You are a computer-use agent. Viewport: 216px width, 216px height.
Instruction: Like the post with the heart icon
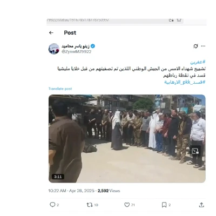click(127, 205)
